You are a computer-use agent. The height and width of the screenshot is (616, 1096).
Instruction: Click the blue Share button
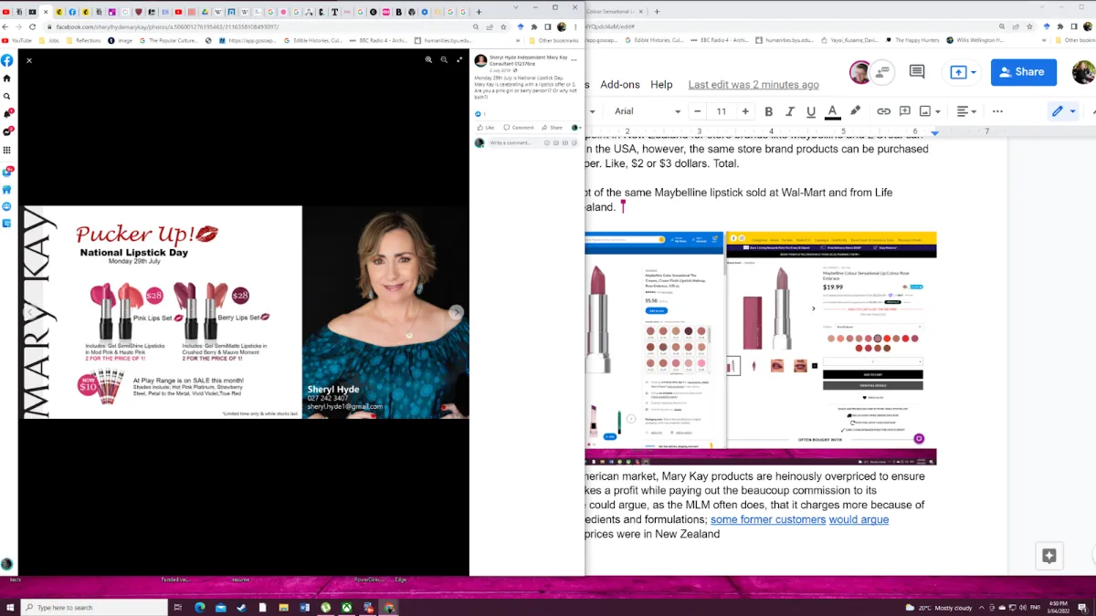(1023, 72)
